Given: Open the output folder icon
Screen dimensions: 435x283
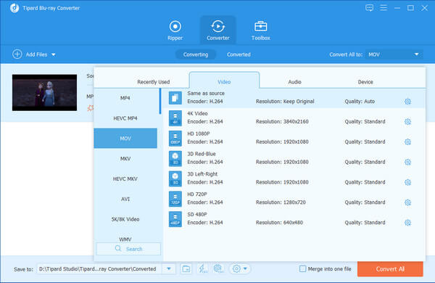Looking at the screenshot, I should pos(186,268).
